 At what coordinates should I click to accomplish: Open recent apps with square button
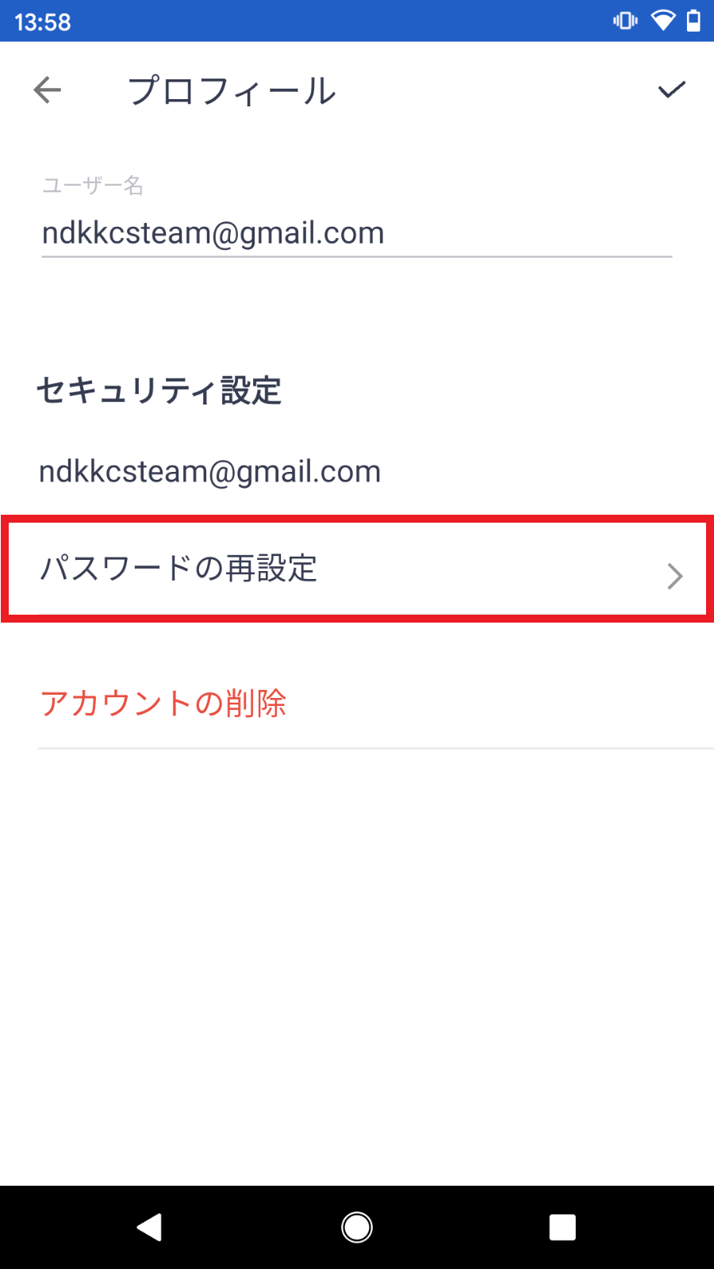point(562,1227)
